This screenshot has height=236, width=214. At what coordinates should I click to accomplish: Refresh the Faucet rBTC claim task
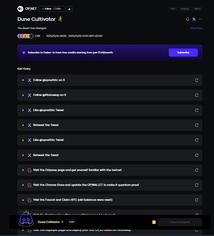coord(197,200)
